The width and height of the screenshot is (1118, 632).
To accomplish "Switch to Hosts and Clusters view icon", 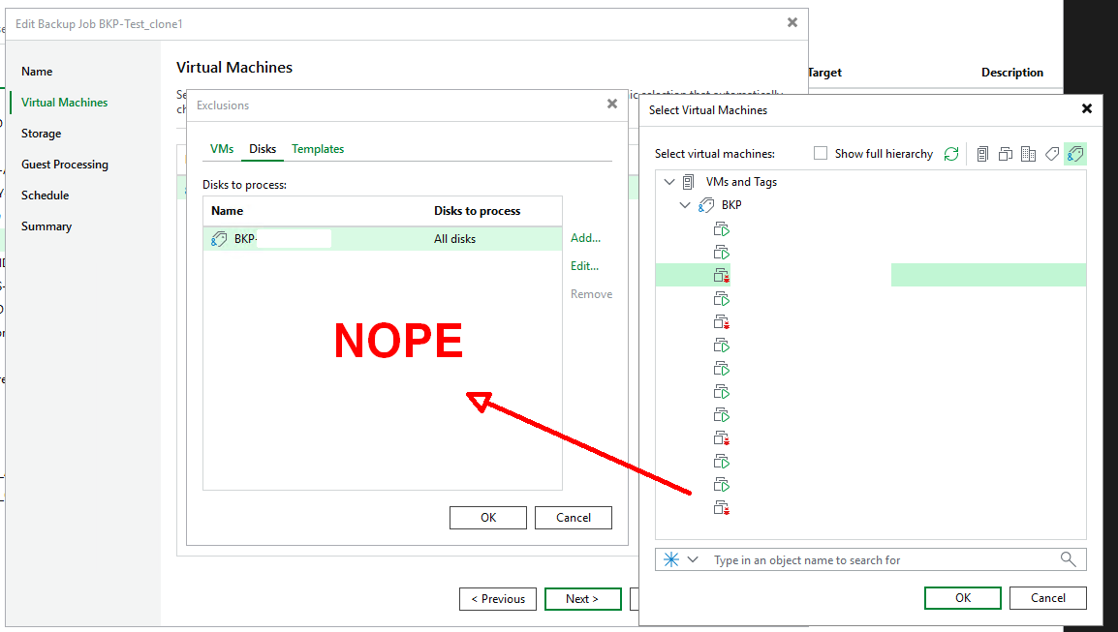I will point(982,154).
